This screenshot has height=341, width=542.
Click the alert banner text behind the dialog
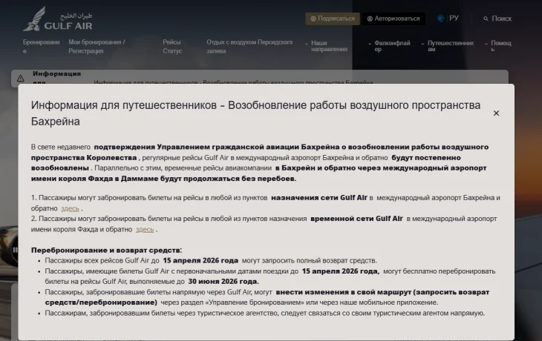[x=233, y=82]
